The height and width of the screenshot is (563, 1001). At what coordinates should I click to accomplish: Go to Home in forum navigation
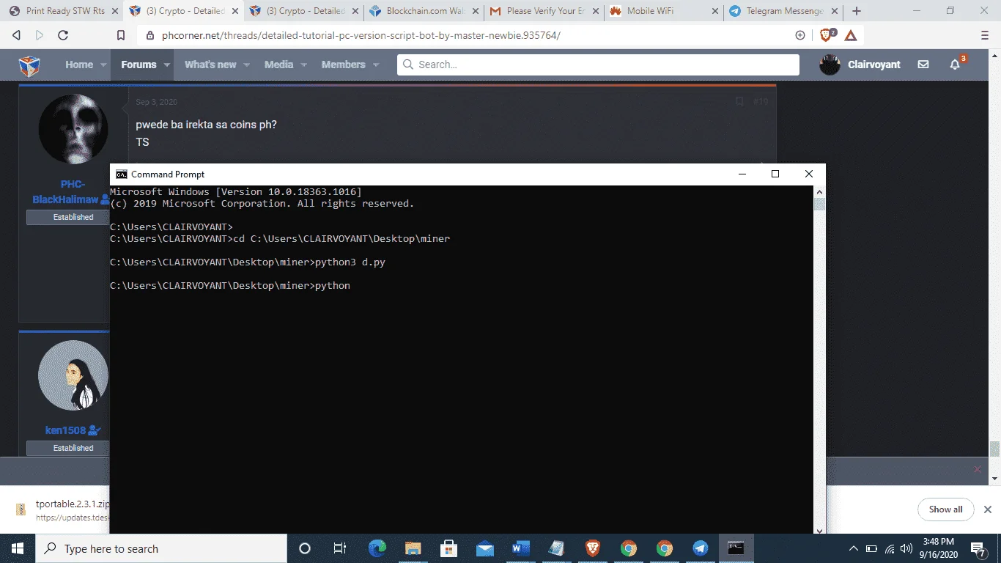click(79, 65)
